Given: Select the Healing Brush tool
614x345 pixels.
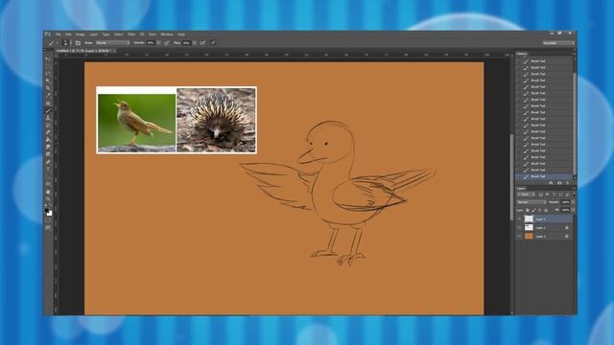Looking at the screenshot, I should click(48, 103).
